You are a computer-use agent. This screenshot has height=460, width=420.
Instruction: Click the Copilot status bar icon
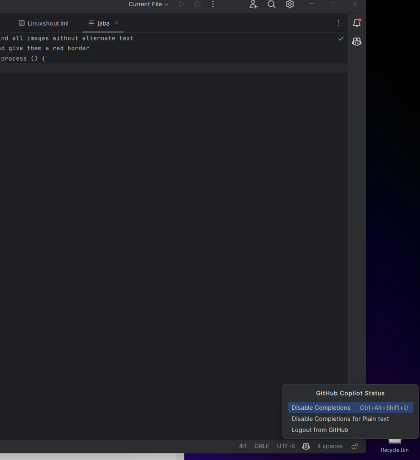[306, 446]
